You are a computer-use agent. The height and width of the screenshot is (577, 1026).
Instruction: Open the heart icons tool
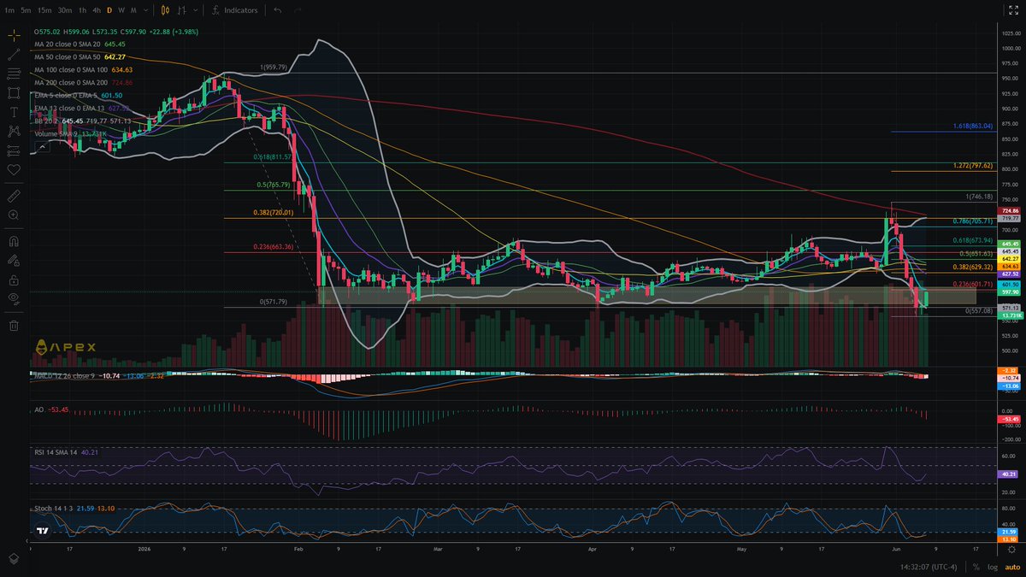click(13, 169)
